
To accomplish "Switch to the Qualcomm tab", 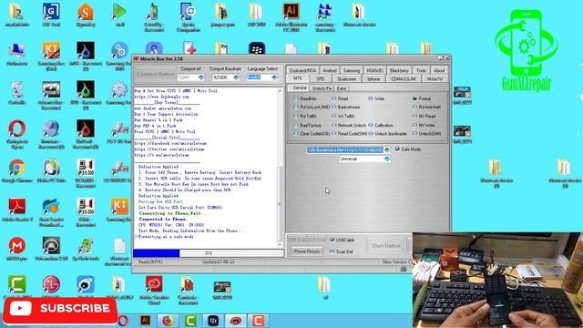I will pyautogui.click(x=346, y=79).
